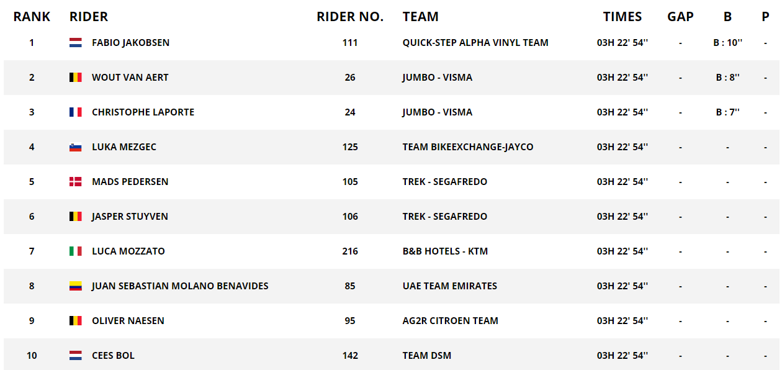This screenshot has height=370, width=782.
Task: Open Wout van Aert rider link
Action: coord(130,78)
